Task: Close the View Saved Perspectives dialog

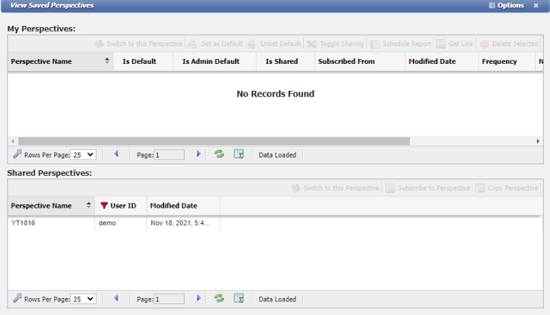Action: point(536,5)
